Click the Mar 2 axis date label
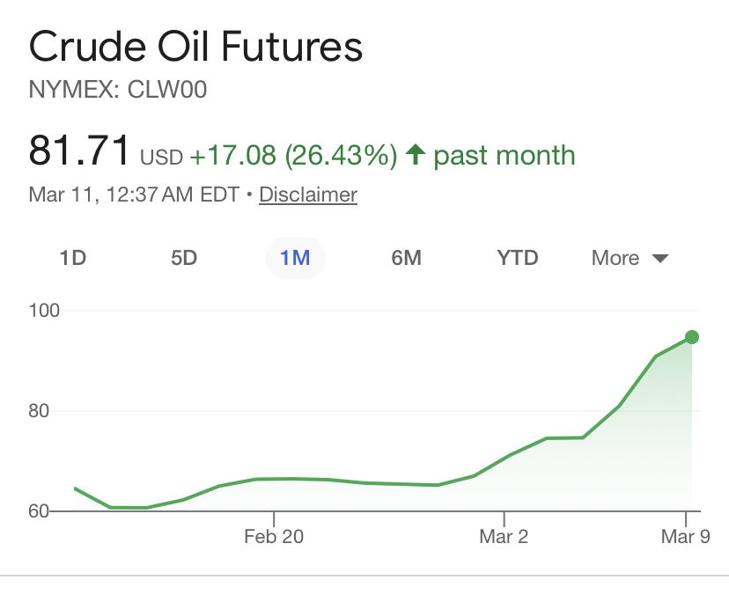Screen dimensions: 729x602 [x=504, y=536]
